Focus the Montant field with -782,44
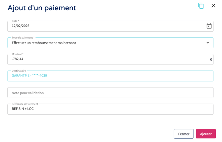The image size is (222, 142). tap(99, 59)
